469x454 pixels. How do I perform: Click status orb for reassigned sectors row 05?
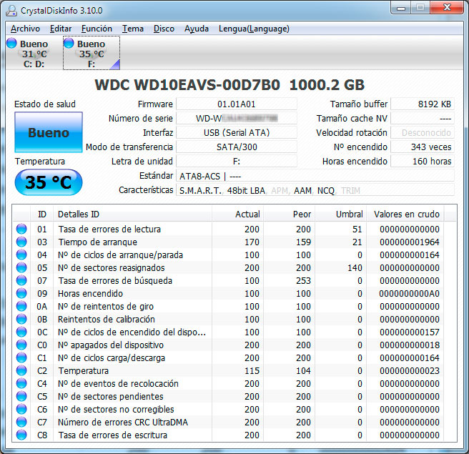point(21,268)
